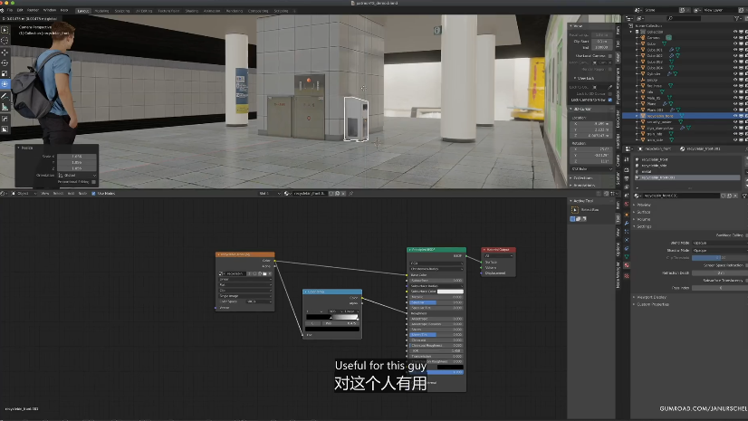Select the Rotate tool in viewport toolbar
This screenshot has width=748, height=421.
click(5, 63)
